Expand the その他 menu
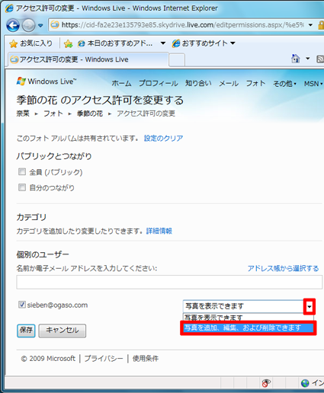Screen dimensions: 324x393 point(284,83)
